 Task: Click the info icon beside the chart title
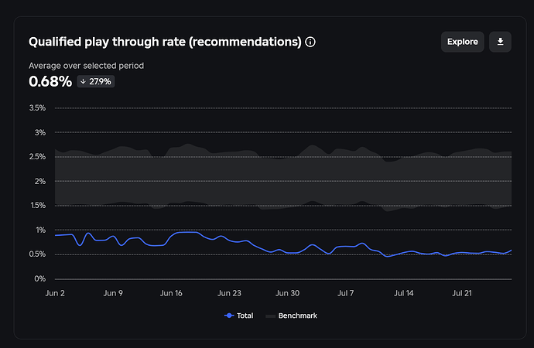pyautogui.click(x=310, y=42)
